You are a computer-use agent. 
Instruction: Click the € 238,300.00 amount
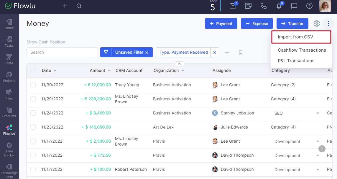tap(96, 99)
